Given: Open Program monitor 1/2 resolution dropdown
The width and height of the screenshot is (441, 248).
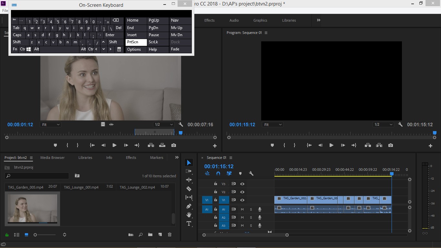Looking at the screenshot, I should pos(383,124).
